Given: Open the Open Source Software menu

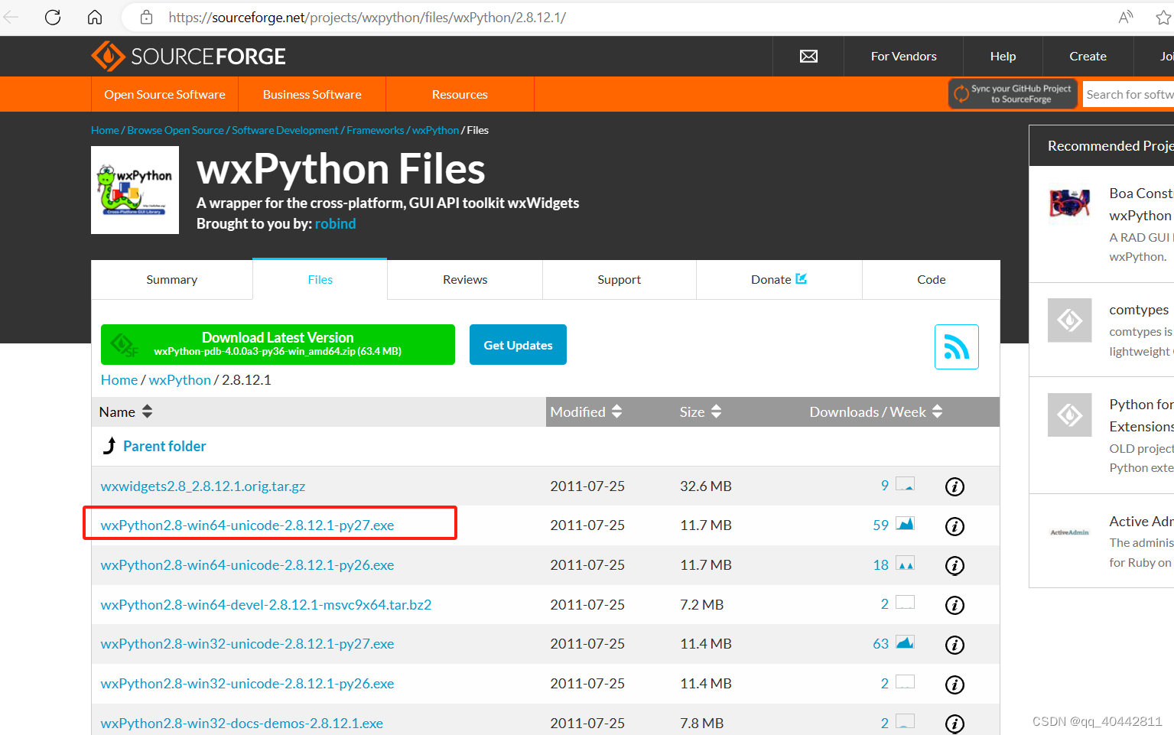Looking at the screenshot, I should click(x=165, y=94).
